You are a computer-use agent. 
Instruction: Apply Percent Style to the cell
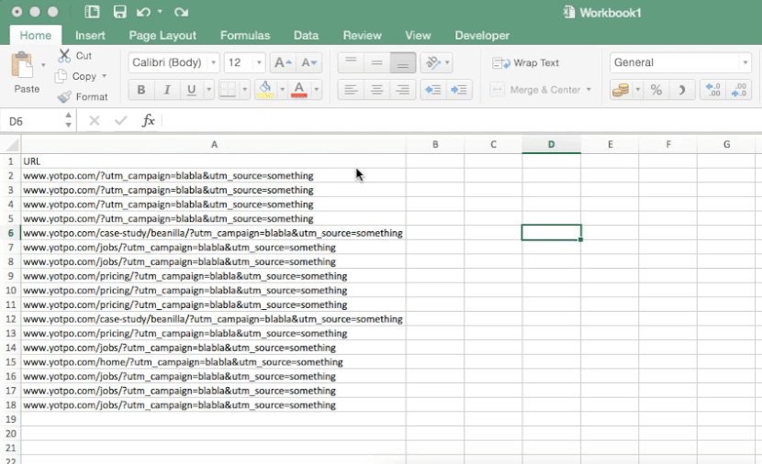click(656, 90)
